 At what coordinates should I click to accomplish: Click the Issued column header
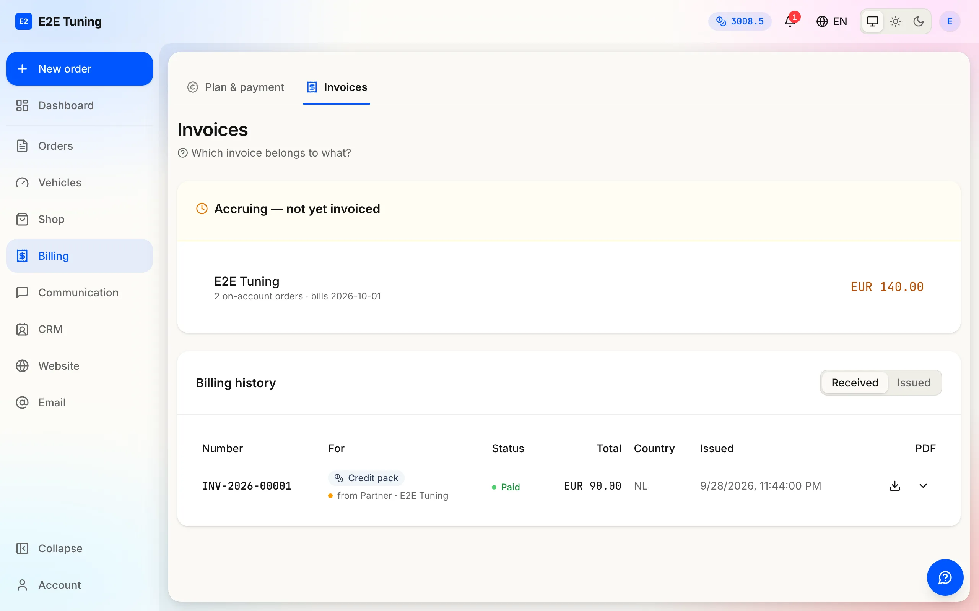pyautogui.click(x=716, y=449)
